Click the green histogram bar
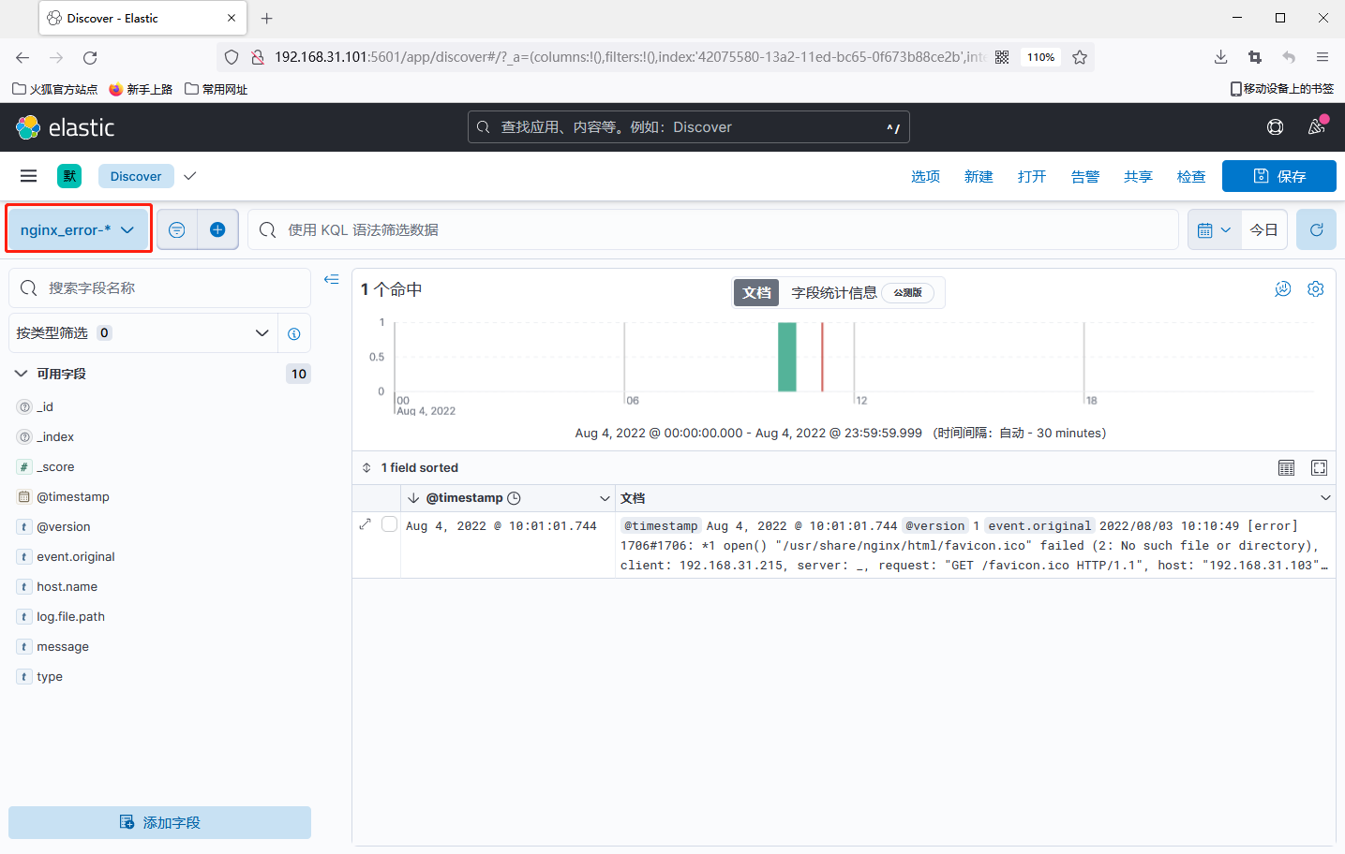 tap(786, 357)
